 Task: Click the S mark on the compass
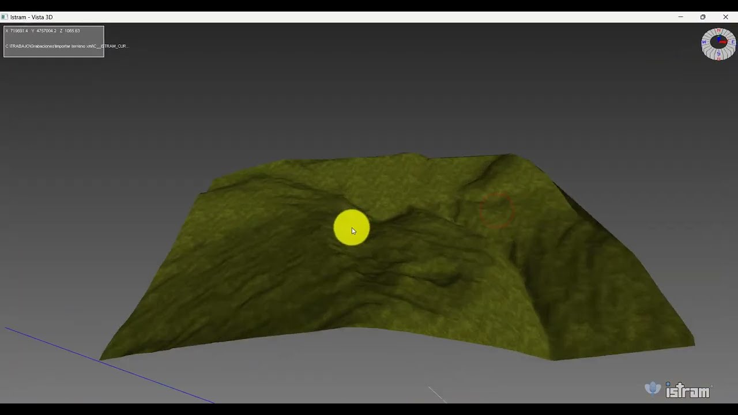click(718, 53)
